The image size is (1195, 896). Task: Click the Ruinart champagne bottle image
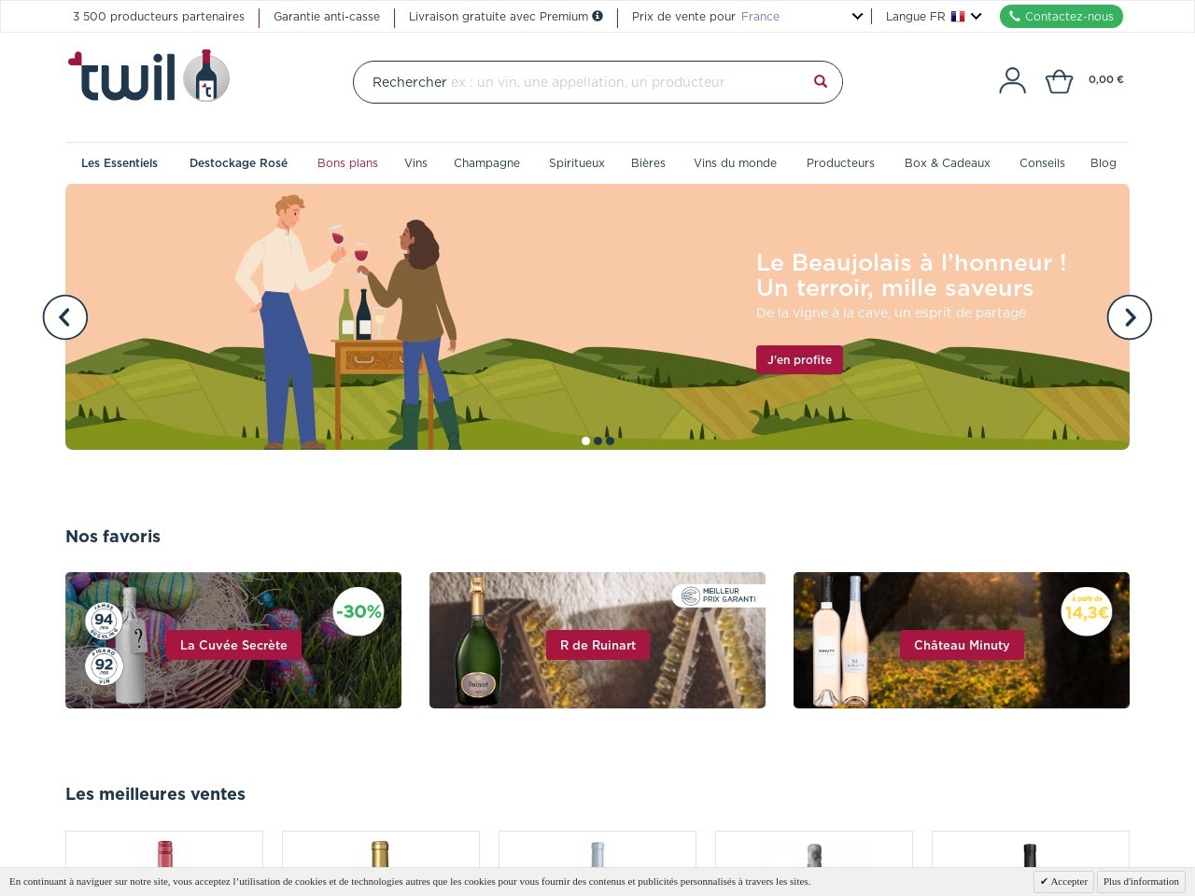478,640
